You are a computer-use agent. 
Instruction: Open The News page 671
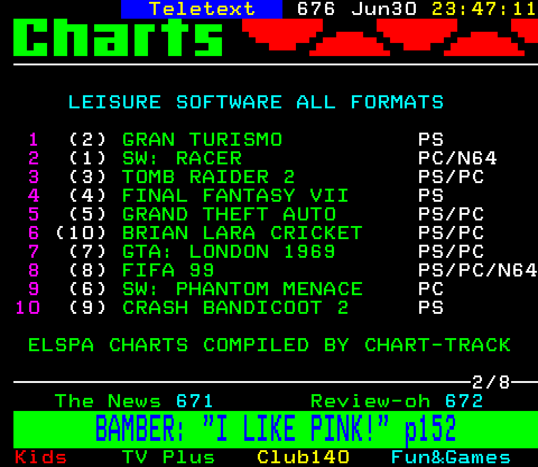134,401
